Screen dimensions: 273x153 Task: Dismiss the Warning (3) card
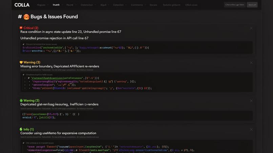251,63
